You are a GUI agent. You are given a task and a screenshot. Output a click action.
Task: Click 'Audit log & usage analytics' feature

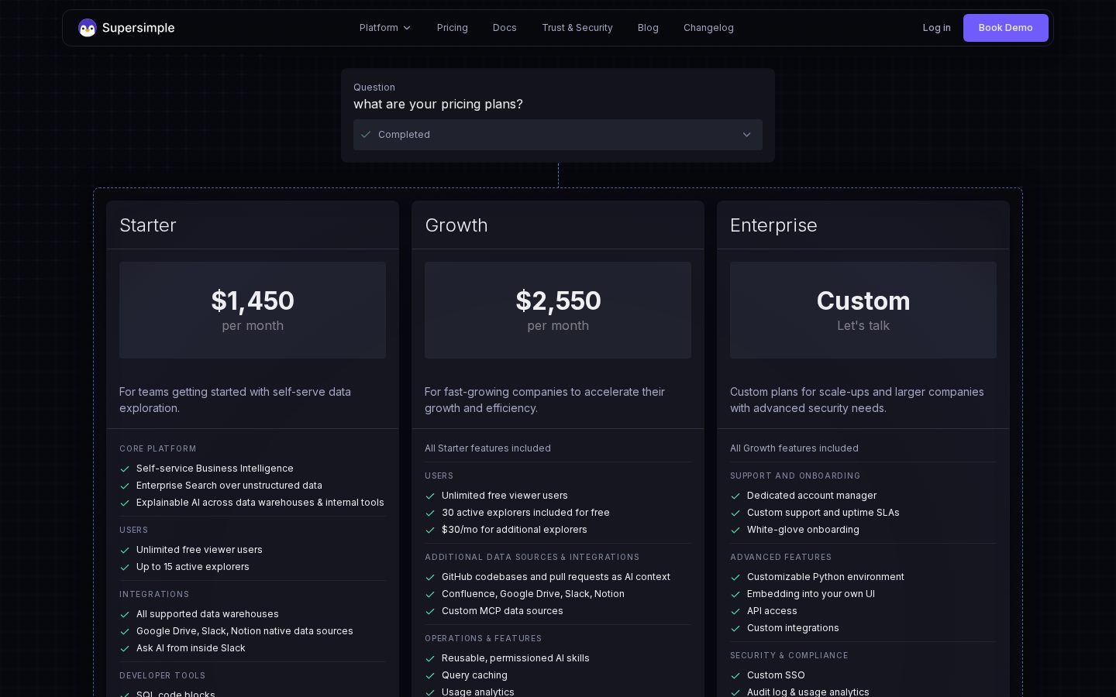point(808,692)
